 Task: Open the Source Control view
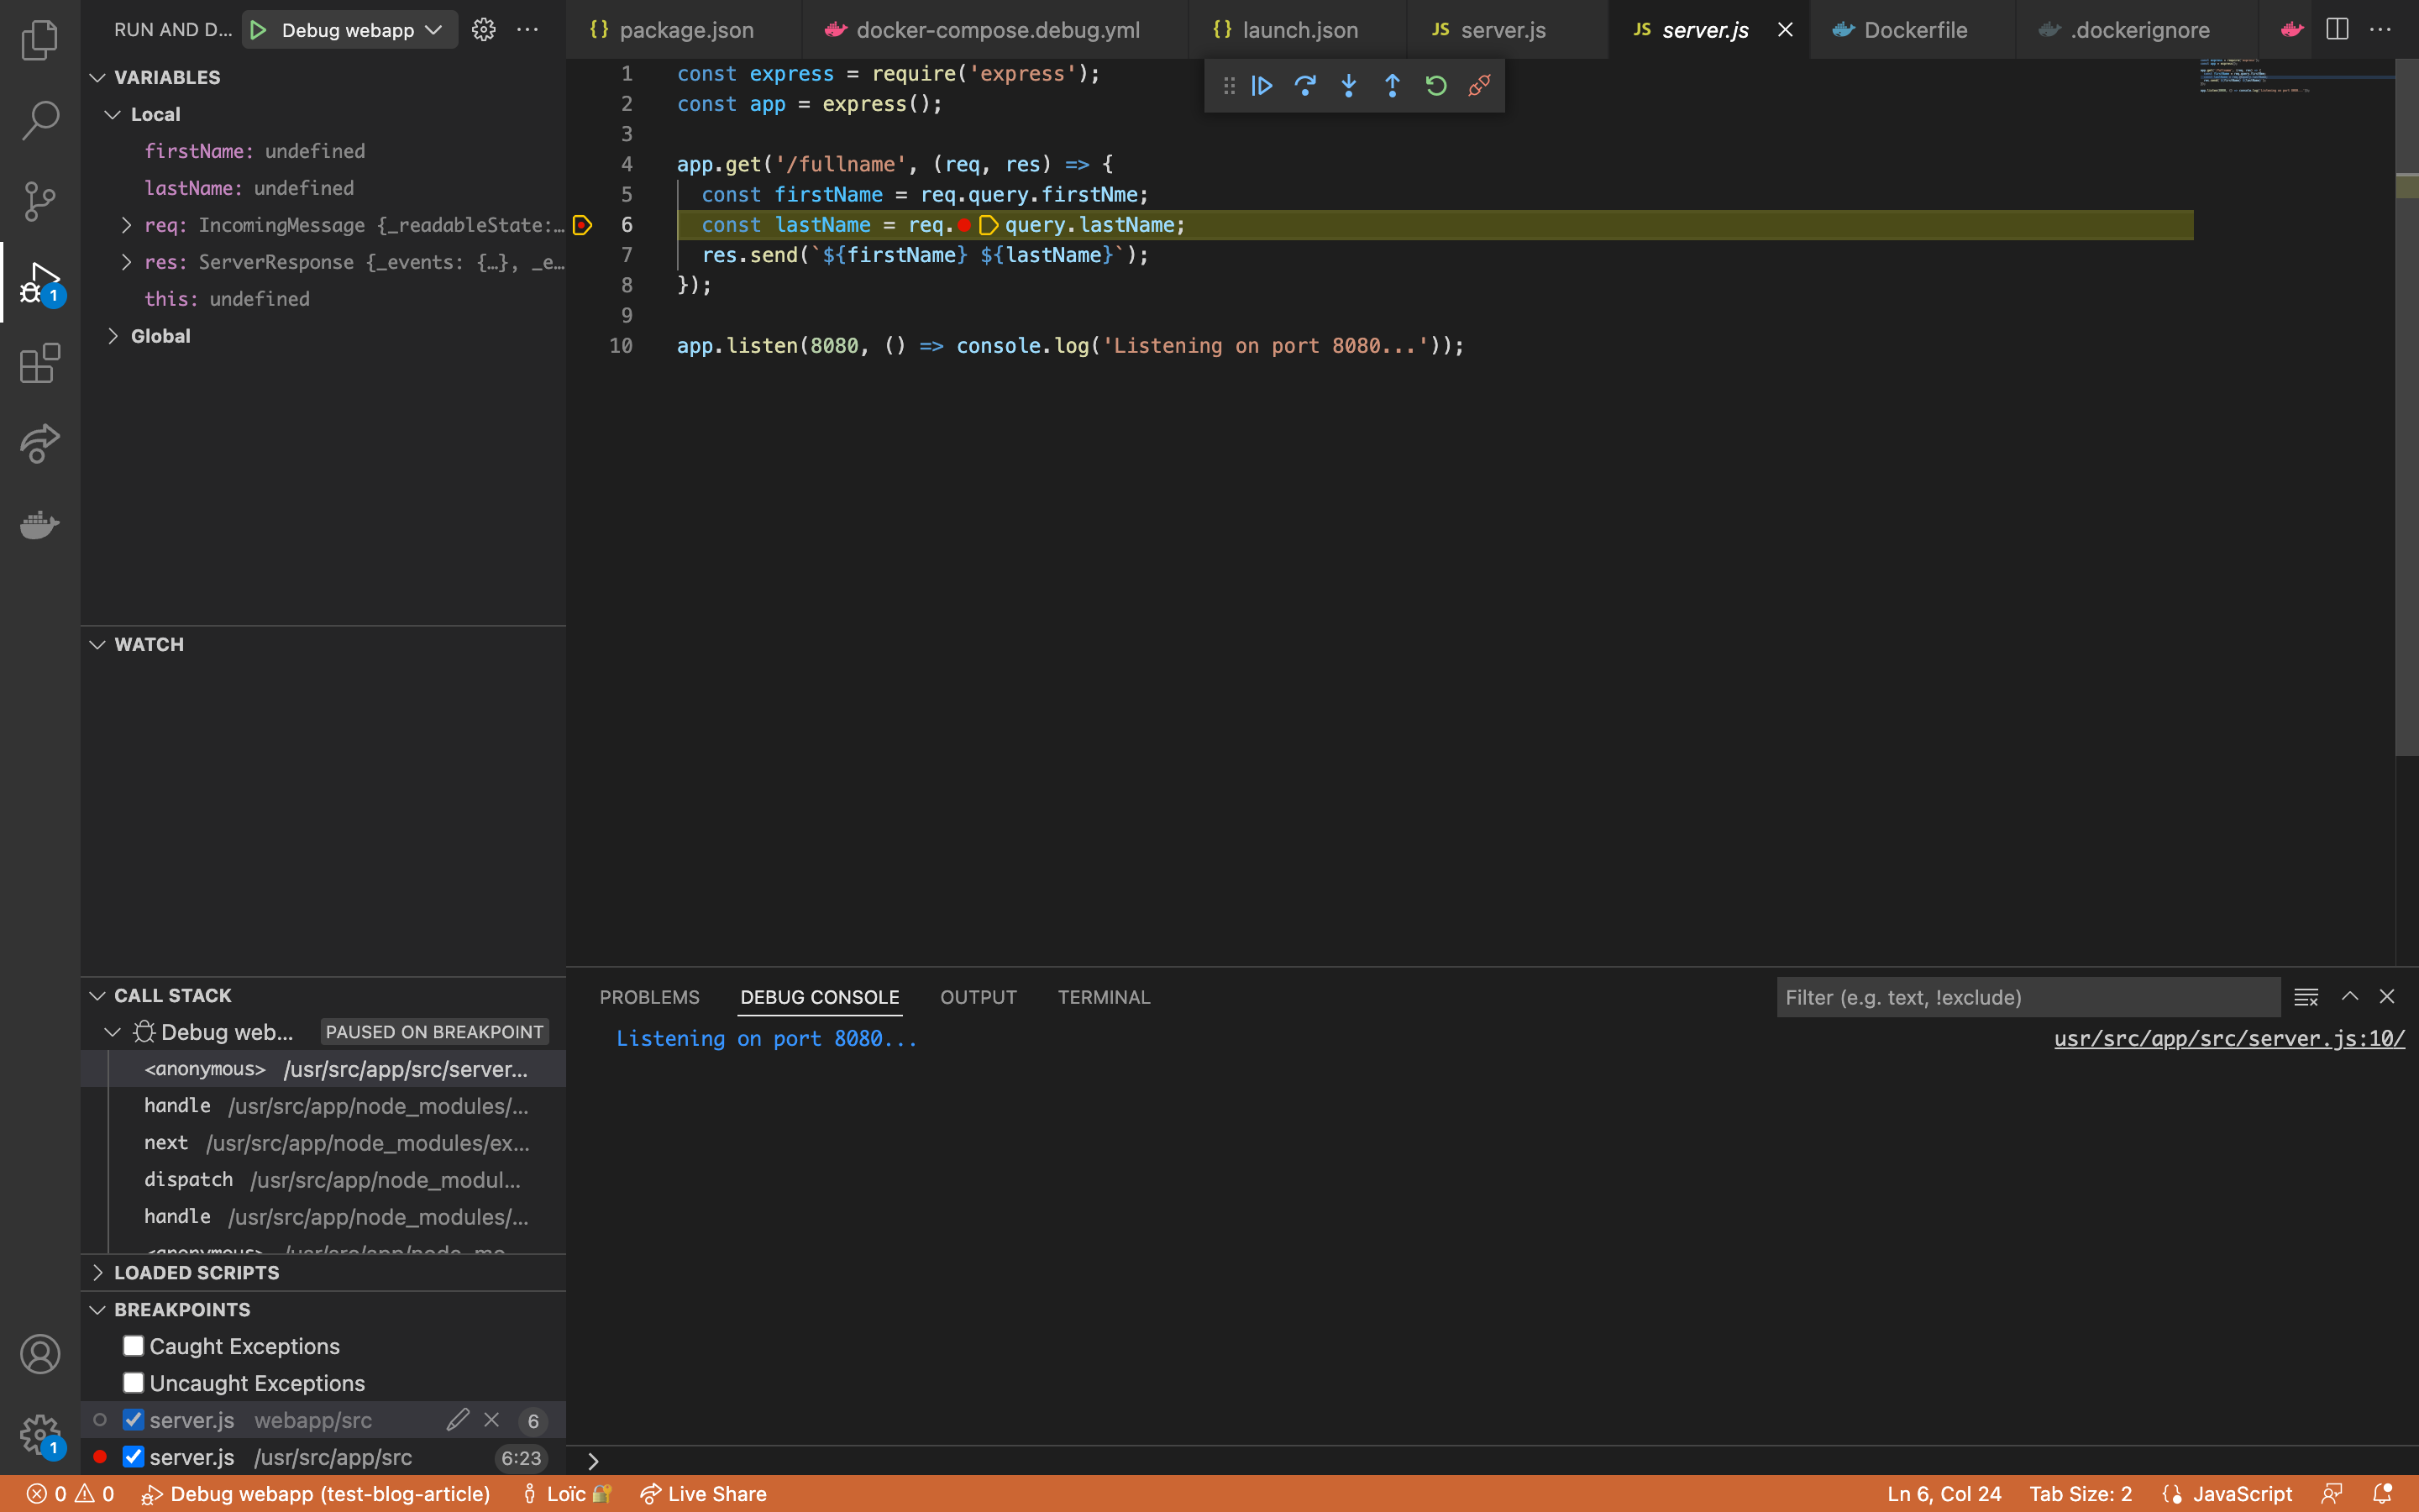tap(40, 201)
